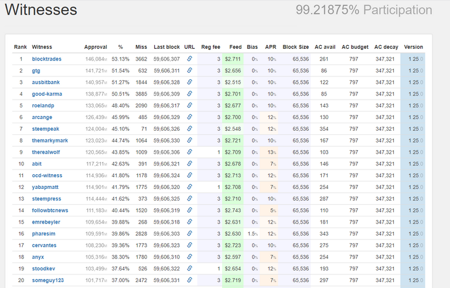Open the ausbitbank witness profile
Screen dimensions: 450x288
[x=46, y=82]
